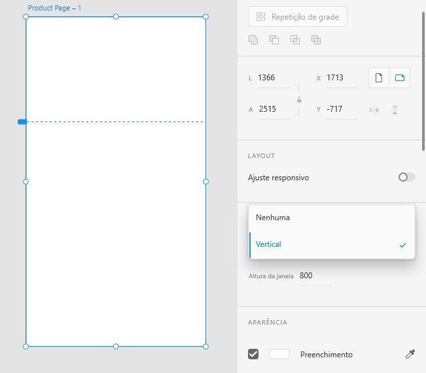Set artboard to portrait orientation
The image size is (426, 373).
pos(379,78)
